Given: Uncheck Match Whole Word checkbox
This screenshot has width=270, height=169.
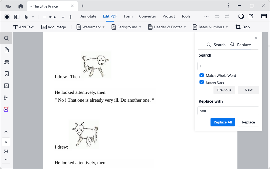Looking at the screenshot, I should [201, 75].
